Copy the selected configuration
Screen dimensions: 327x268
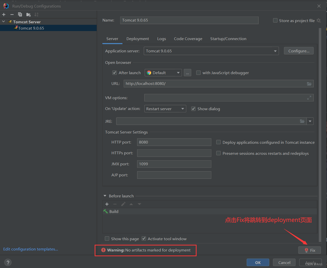pyautogui.click(x=20, y=15)
